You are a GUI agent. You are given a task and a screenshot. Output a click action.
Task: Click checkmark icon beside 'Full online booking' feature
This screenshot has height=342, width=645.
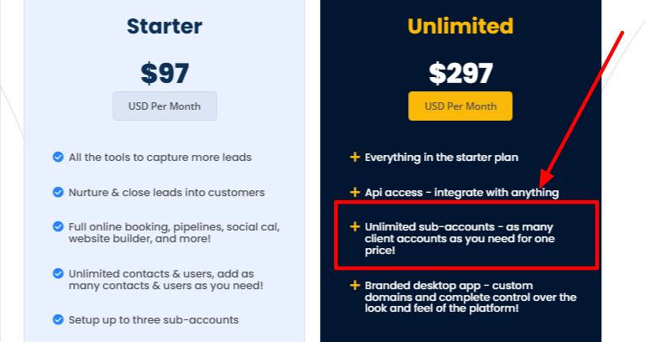click(58, 227)
